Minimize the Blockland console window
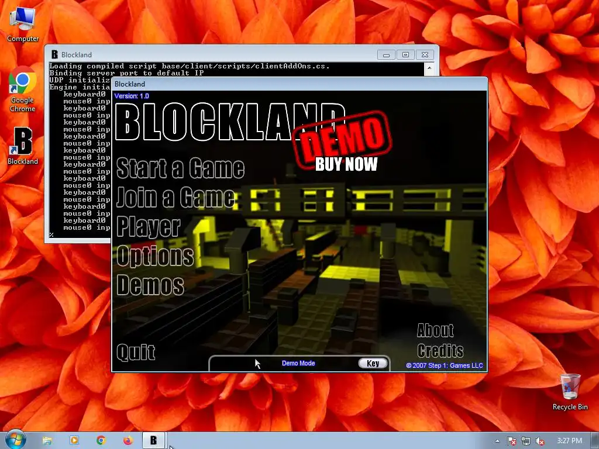 click(386, 55)
